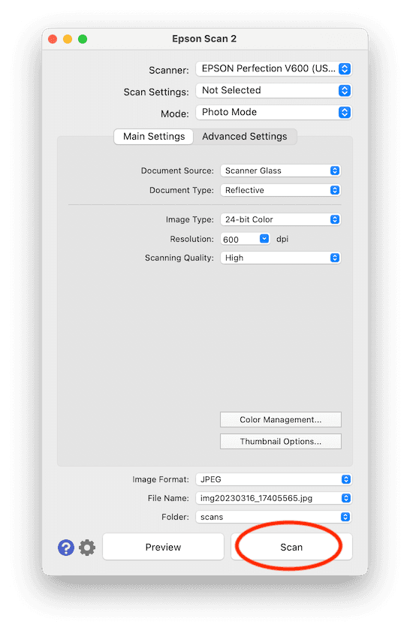Minimize the window with the yellow button

click(68, 39)
